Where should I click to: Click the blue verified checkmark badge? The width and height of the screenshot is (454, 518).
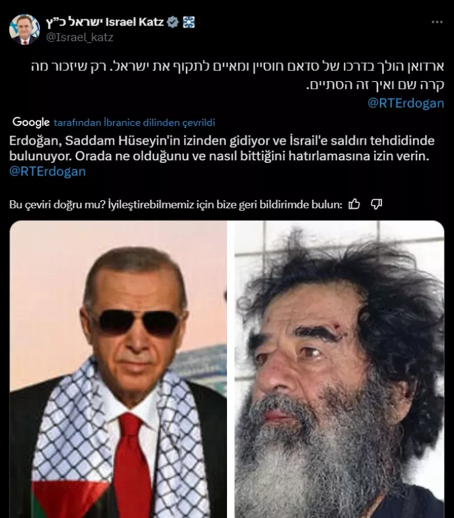click(173, 22)
